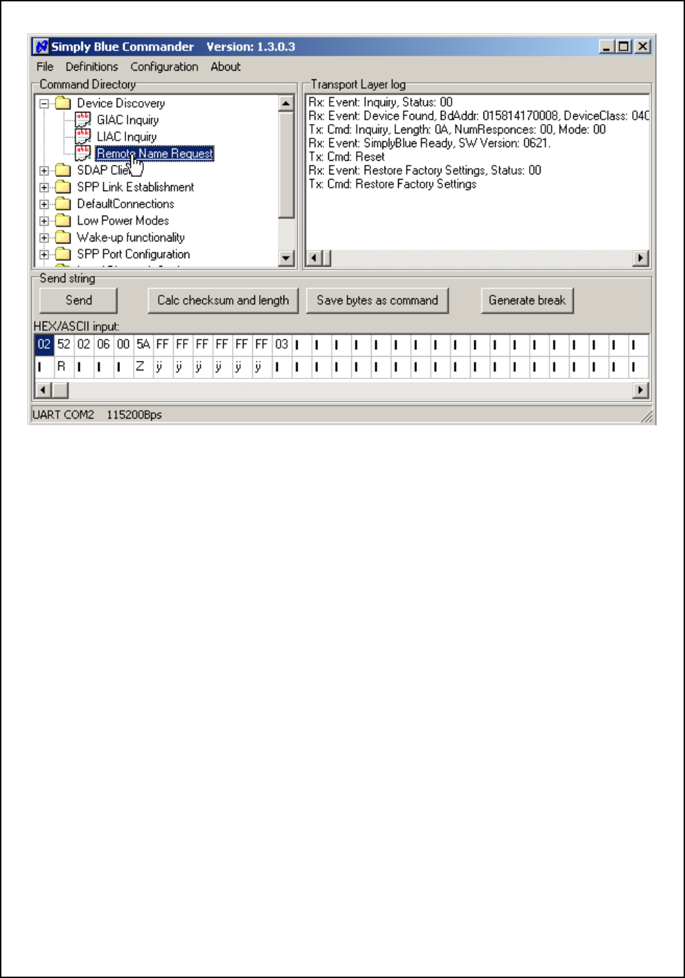Click Calc checksum and length button

point(223,300)
